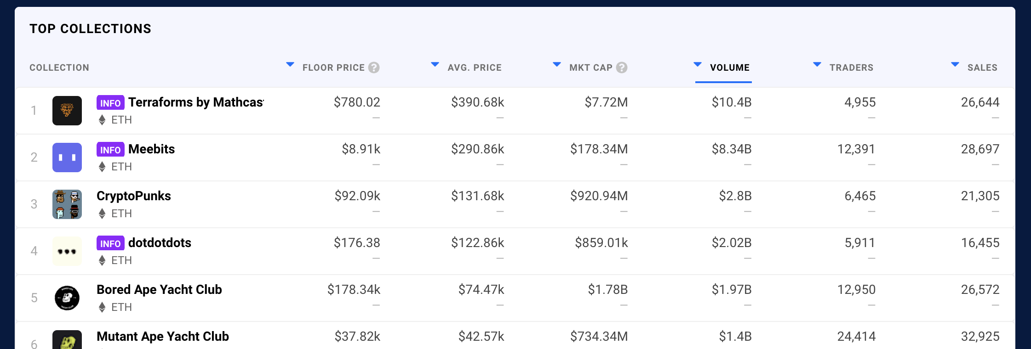
Task: Click Terraforms traders count 4,955
Action: coord(859,102)
